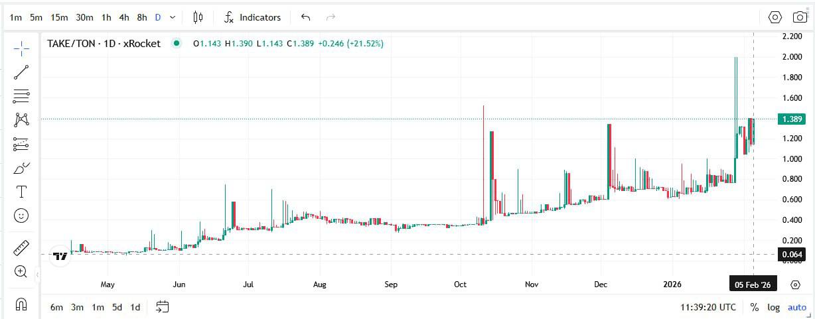Select the crosshair cursor tool
The height and width of the screenshot is (319, 815).
pyautogui.click(x=21, y=48)
